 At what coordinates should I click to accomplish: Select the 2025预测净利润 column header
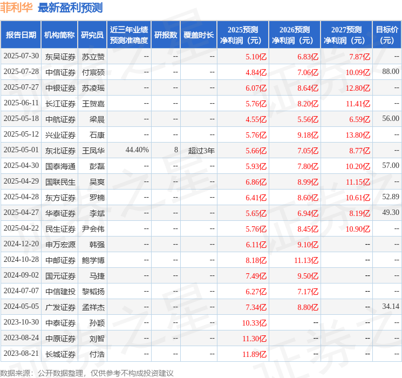243,35
